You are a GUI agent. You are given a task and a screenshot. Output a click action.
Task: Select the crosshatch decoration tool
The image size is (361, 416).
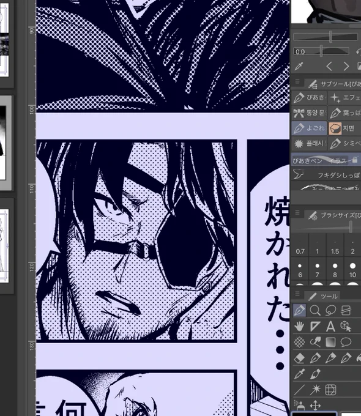[x=299, y=342]
